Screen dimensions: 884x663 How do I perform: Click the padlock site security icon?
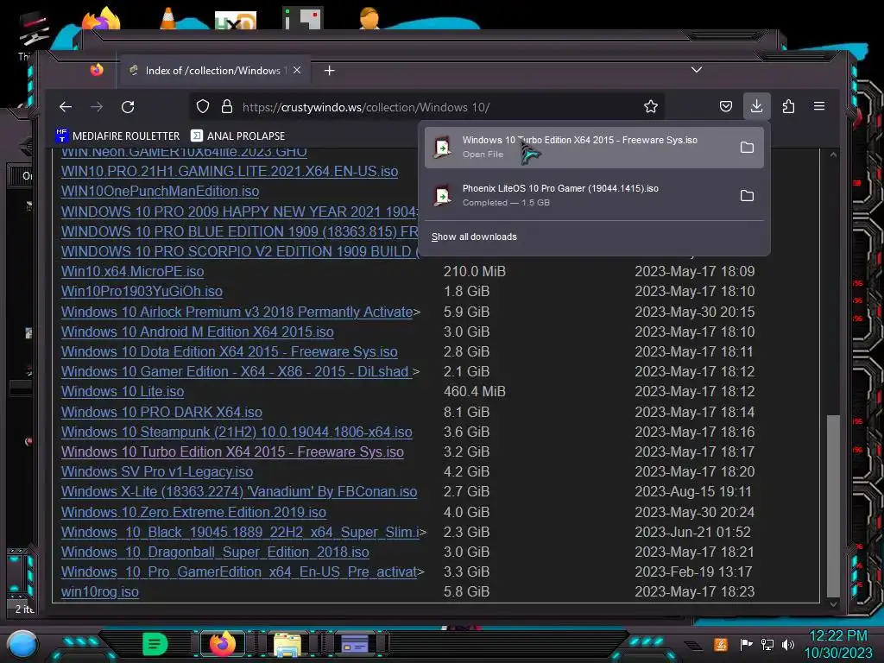click(x=227, y=106)
